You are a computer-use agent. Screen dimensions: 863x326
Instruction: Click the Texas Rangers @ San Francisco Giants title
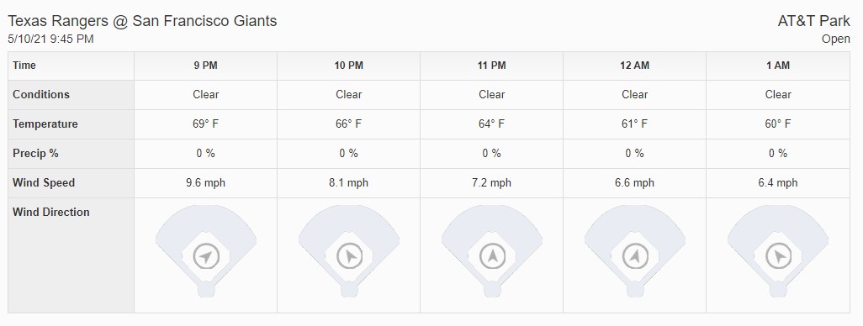tap(142, 22)
